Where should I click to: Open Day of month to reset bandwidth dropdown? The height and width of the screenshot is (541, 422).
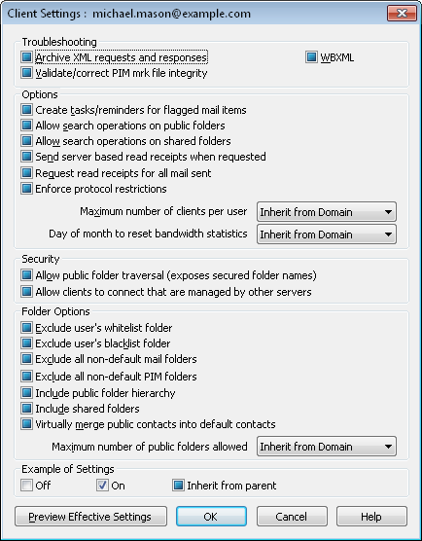[x=327, y=234]
